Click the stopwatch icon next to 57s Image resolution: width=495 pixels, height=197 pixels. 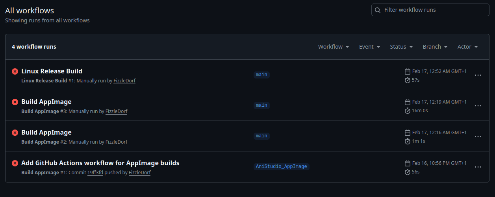coord(408,80)
